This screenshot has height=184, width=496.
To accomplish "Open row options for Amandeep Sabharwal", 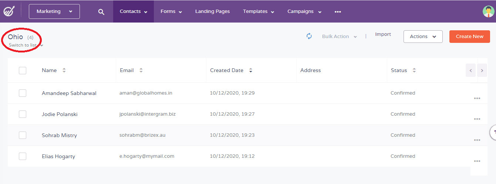I will [x=477, y=98].
